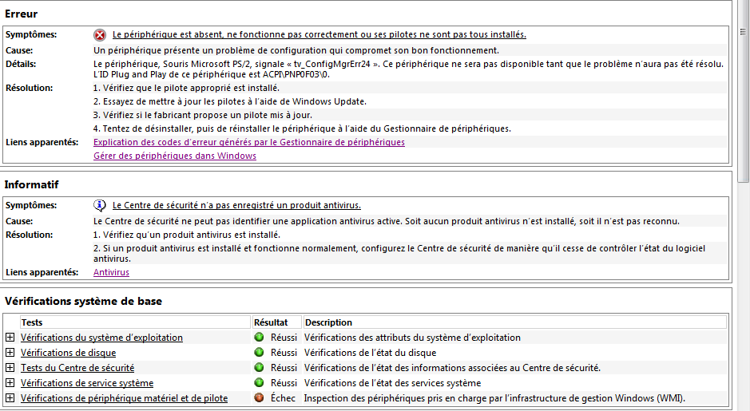Click the Erreur section heading
This screenshot has width=750, height=411.
[x=21, y=14]
